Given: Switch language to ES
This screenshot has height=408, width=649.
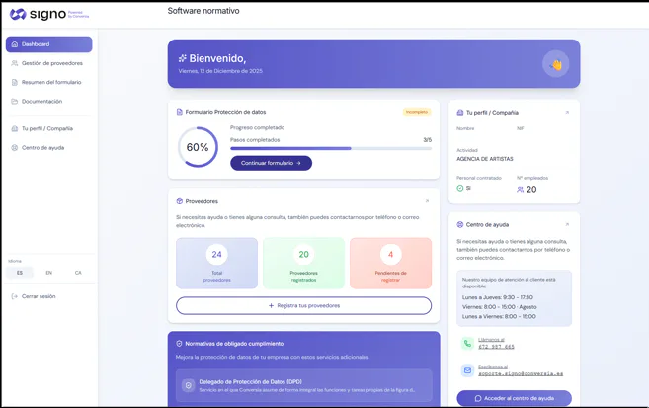Looking at the screenshot, I should pyautogui.click(x=20, y=273).
